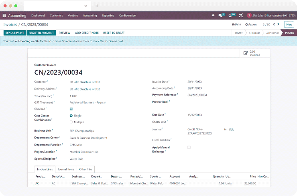The height and width of the screenshot is (196, 297).
Task: Select the Single cost center option
Action: (x=71, y=116)
